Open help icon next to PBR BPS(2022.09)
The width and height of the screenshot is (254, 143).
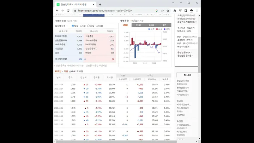click(196, 44)
